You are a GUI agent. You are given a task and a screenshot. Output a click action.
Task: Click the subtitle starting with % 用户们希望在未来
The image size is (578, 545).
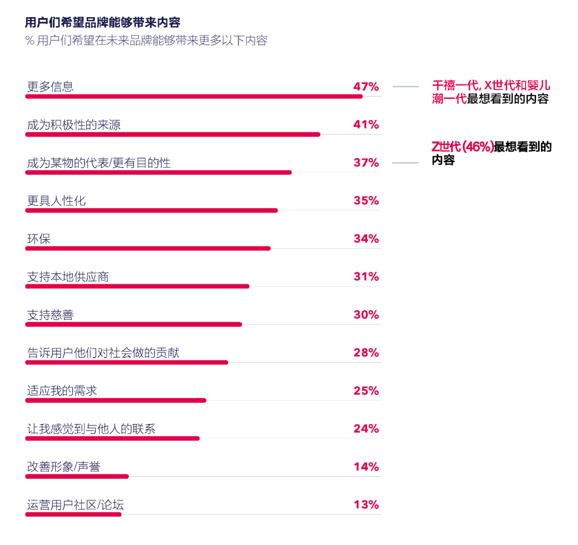coord(146,41)
